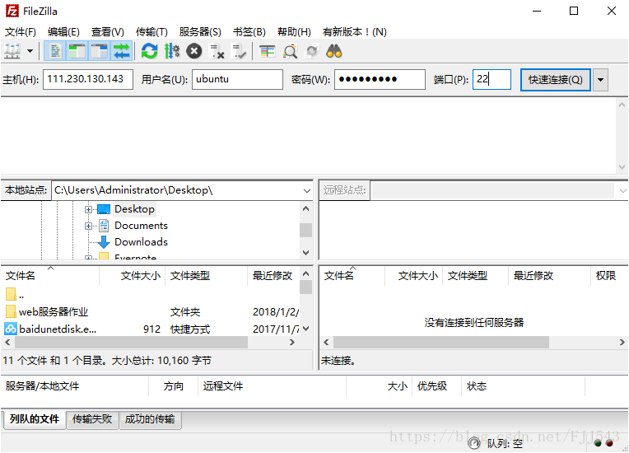Sort local files by 文件大小 column

point(132,276)
